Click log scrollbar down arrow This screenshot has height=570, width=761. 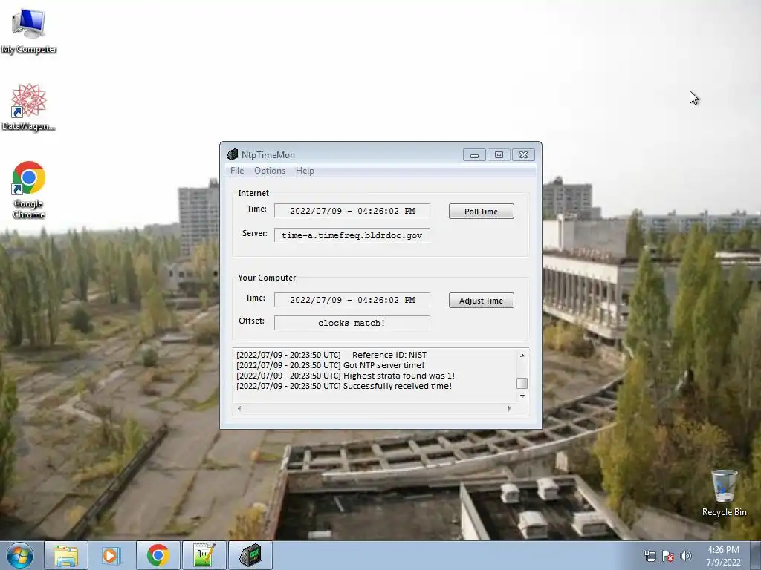coord(522,396)
